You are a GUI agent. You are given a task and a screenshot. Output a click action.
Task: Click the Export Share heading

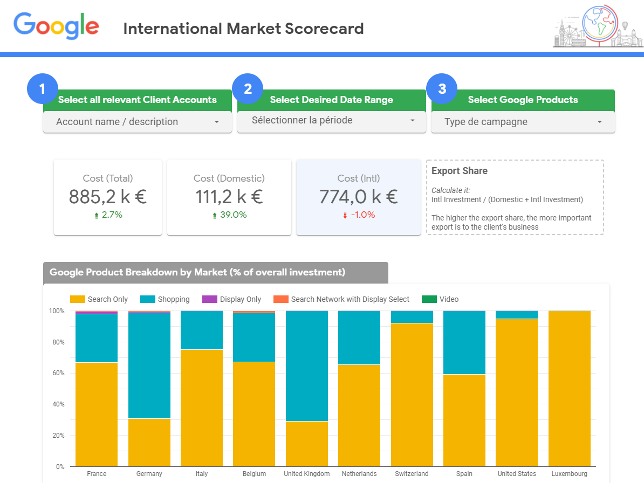460,171
